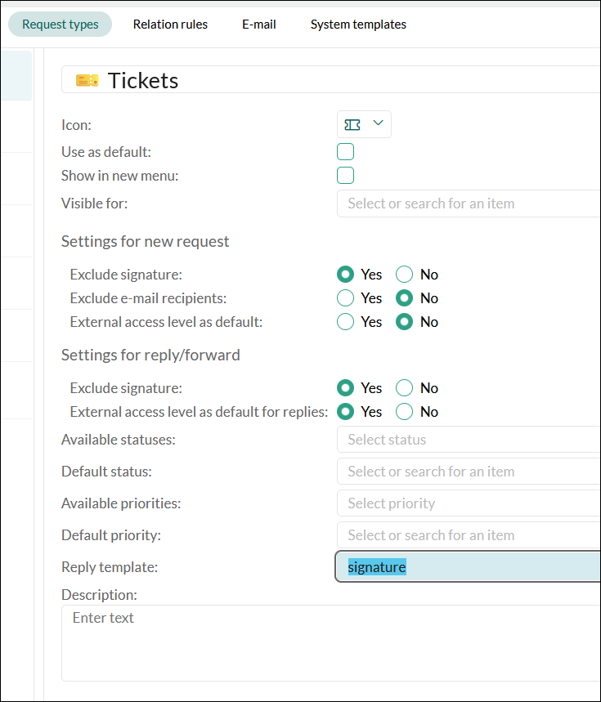Choose Yes for External access level as default
Image resolution: width=601 pixels, height=702 pixels.
coord(346,322)
